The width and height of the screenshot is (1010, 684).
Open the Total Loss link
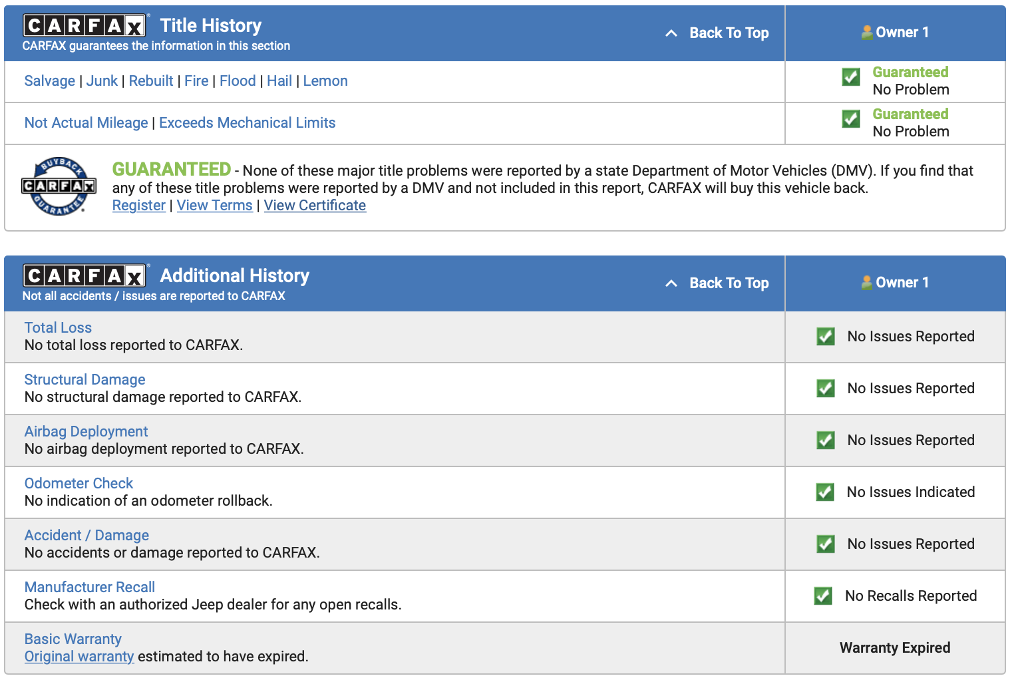[58, 328]
